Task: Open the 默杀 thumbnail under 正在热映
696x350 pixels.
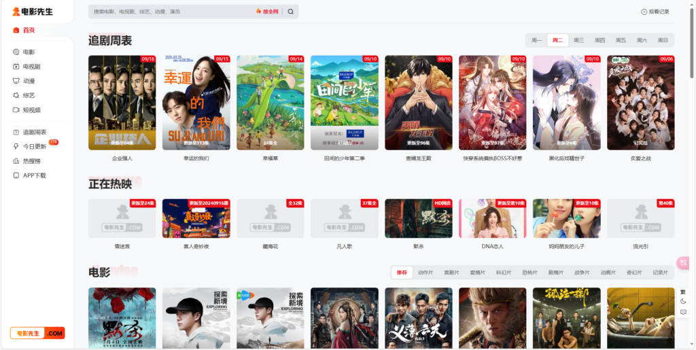Action: 419,218
